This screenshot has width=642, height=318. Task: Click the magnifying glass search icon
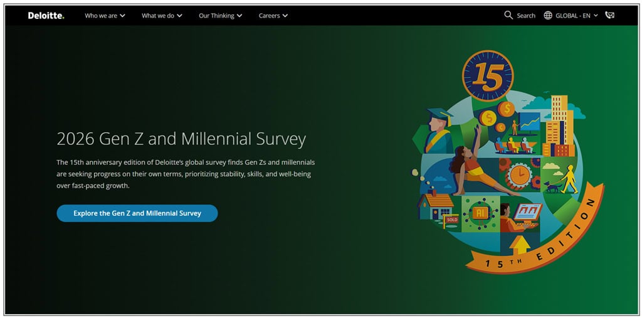pyautogui.click(x=508, y=15)
